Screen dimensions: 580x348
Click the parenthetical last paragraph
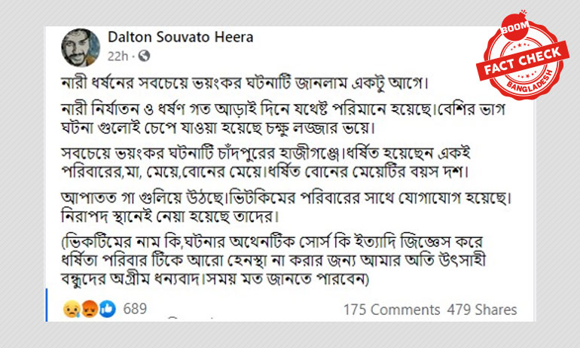tap(273, 261)
